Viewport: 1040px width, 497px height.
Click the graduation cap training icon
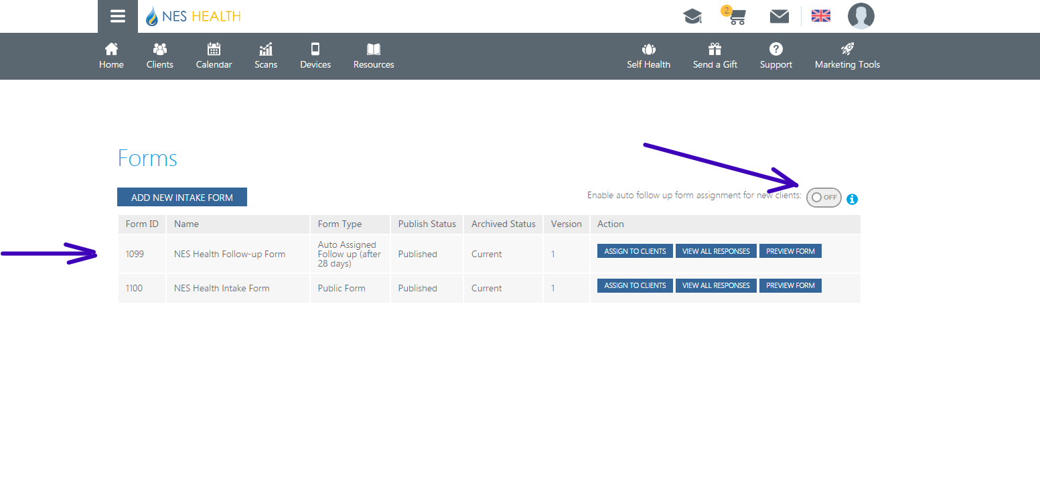pos(692,17)
